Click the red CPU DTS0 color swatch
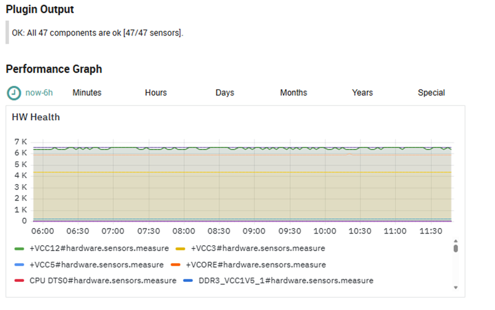The height and width of the screenshot is (310, 495). click(20, 281)
